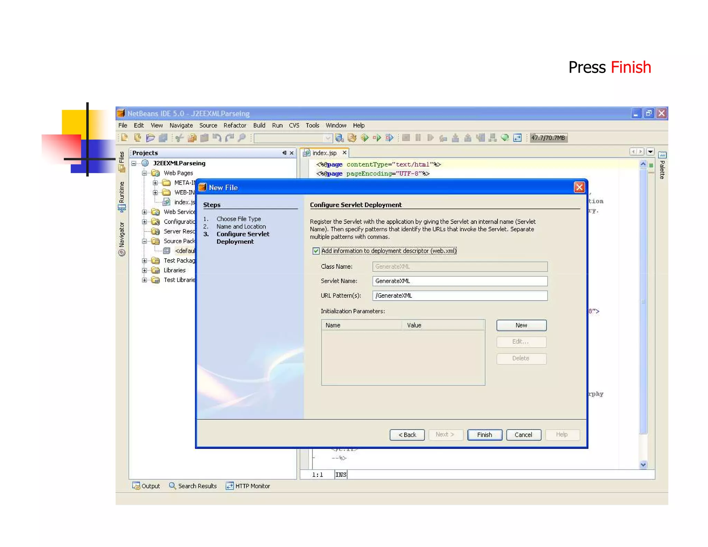The height and width of the screenshot is (547, 708).
Task: Click the Open Project folder icon
Action: [150, 138]
